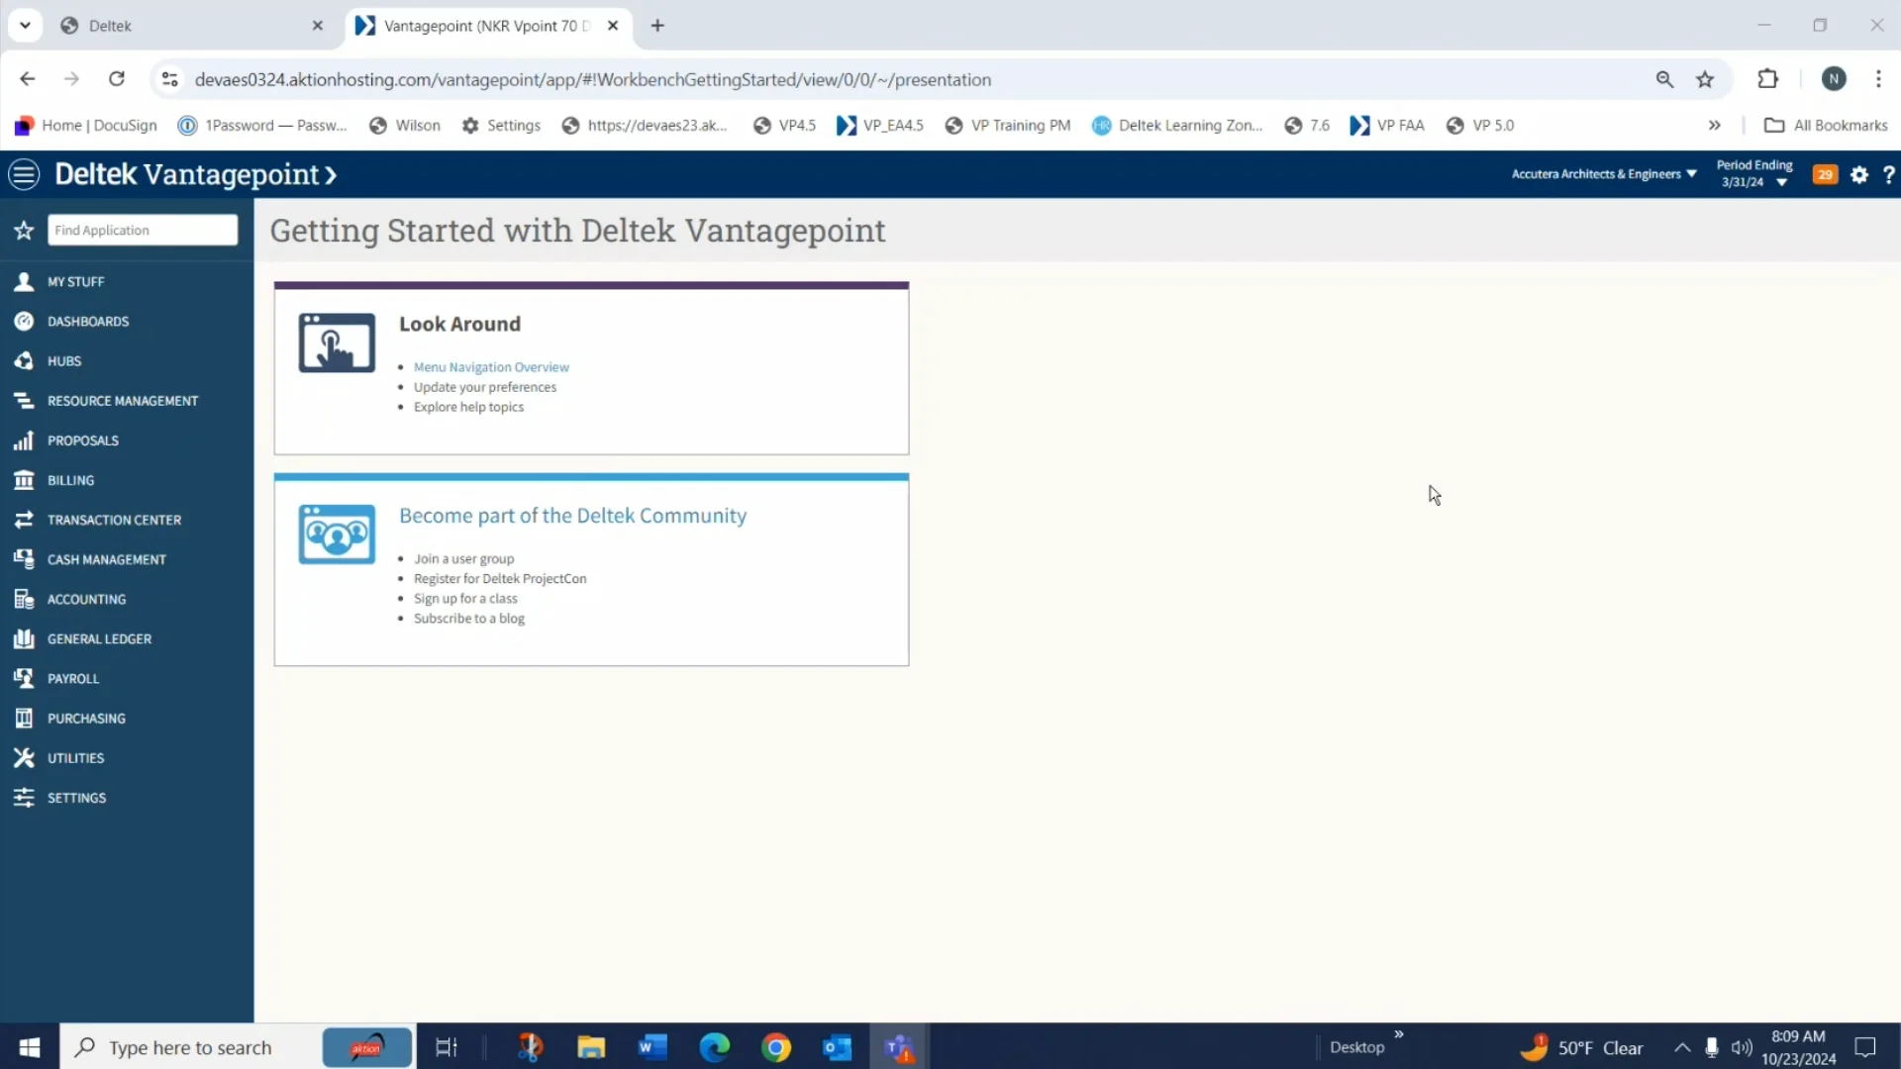Open the Menu Navigation Overview link
Image resolution: width=1901 pixels, height=1069 pixels.
click(491, 367)
